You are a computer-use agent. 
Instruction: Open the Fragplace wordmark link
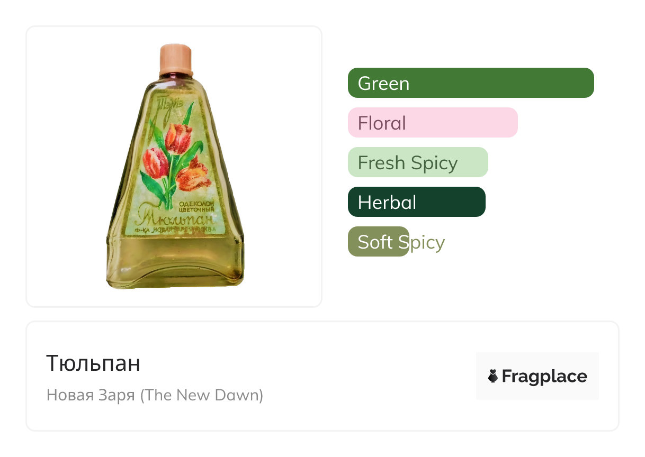coord(544,376)
